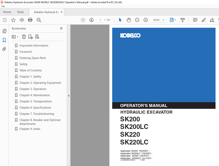Collapse the navigation pane with side arrow
The width and height of the screenshot is (219, 166).
point(69,96)
